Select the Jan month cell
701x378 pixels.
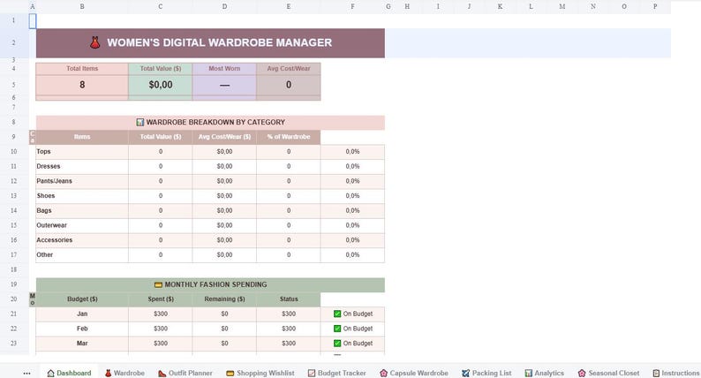[82, 314]
